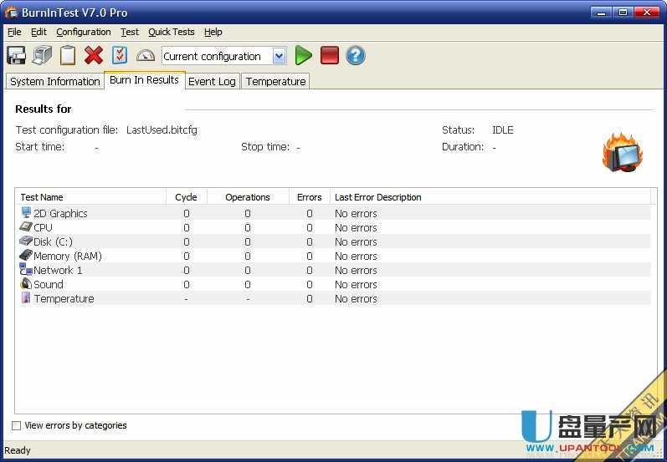
Task: Open the Configuration menu
Action: (83, 32)
